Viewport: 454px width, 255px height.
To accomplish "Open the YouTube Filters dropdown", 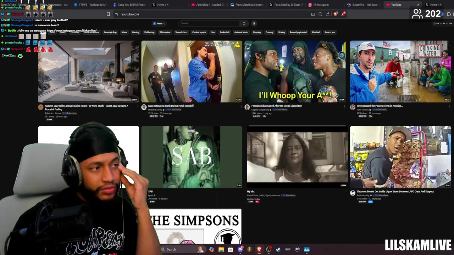I will [159, 23].
